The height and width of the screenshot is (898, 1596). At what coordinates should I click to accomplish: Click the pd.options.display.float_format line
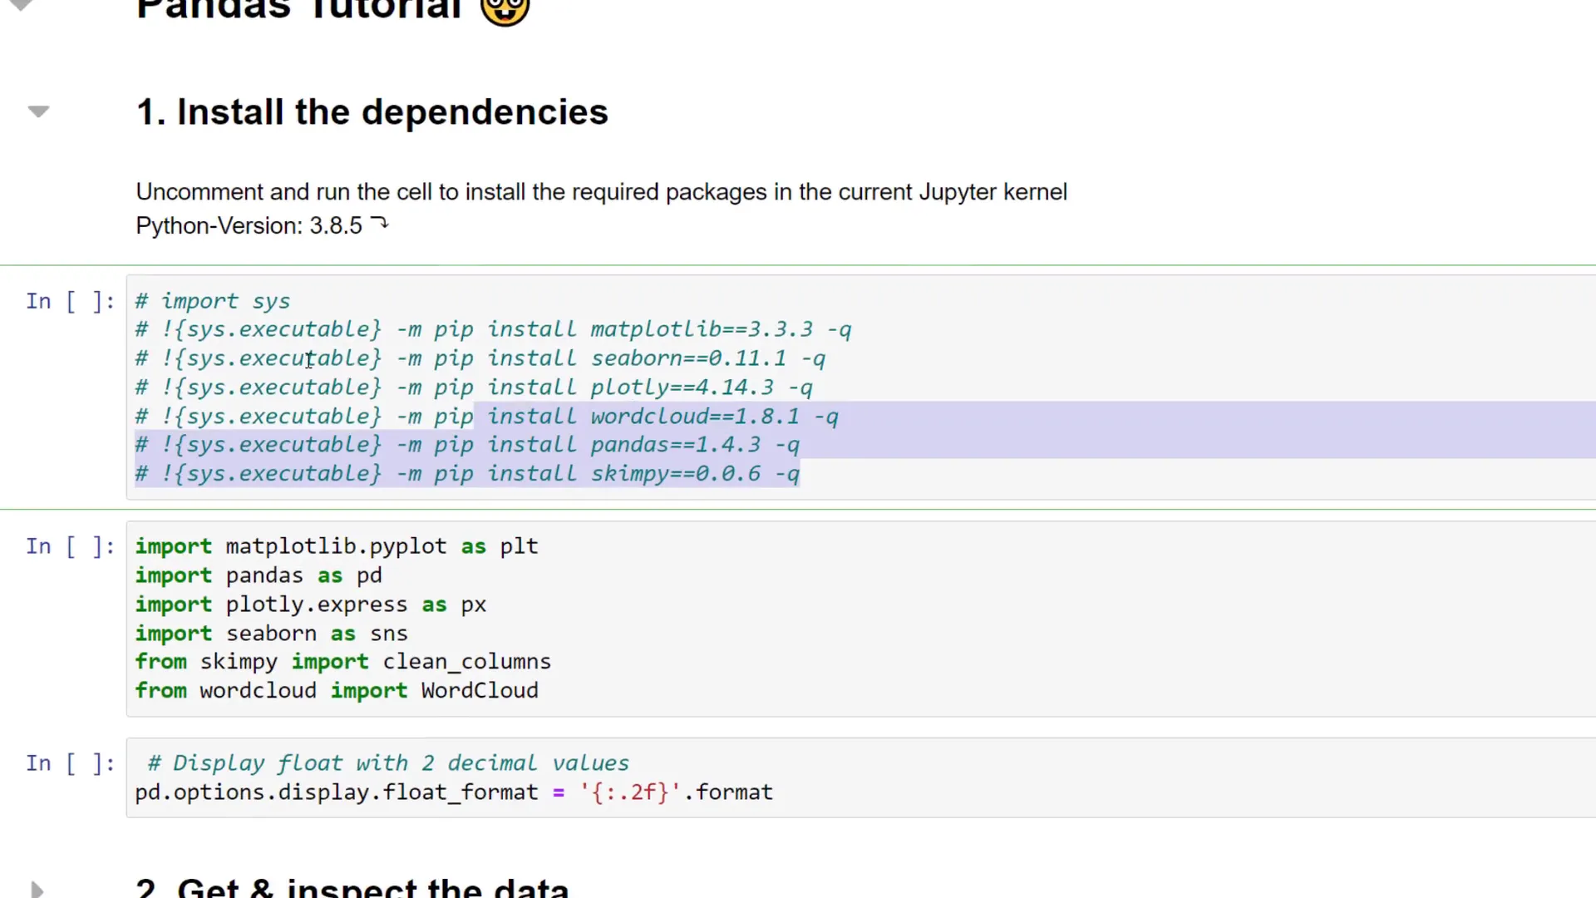tap(453, 792)
